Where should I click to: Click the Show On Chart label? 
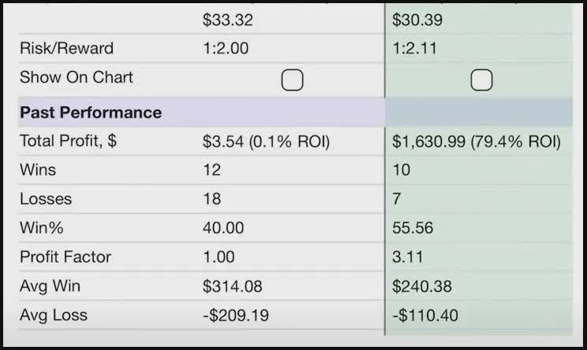(77, 77)
